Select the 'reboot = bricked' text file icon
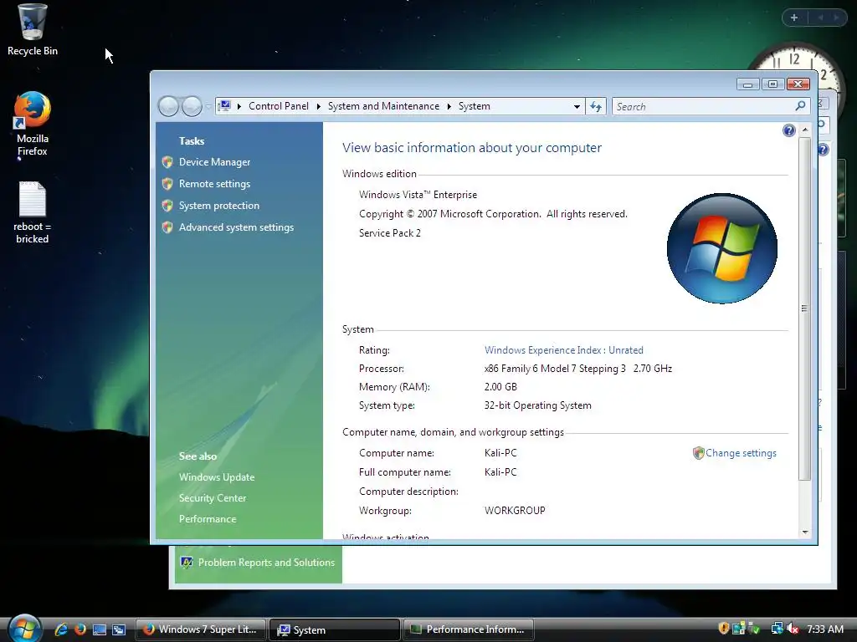The image size is (857, 642). [33, 213]
